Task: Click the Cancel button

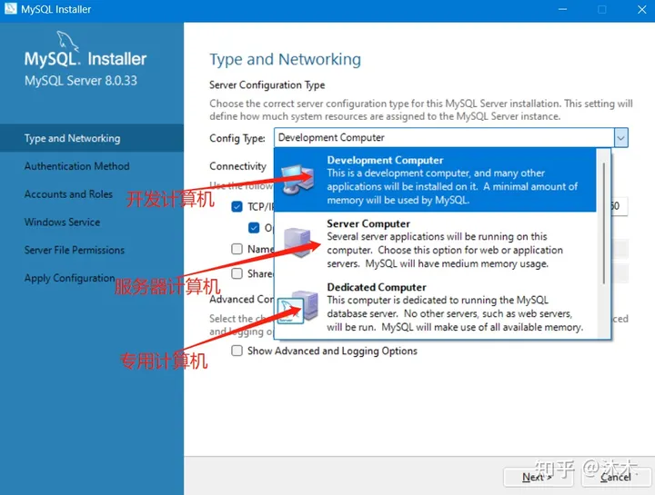Action: coord(616,477)
